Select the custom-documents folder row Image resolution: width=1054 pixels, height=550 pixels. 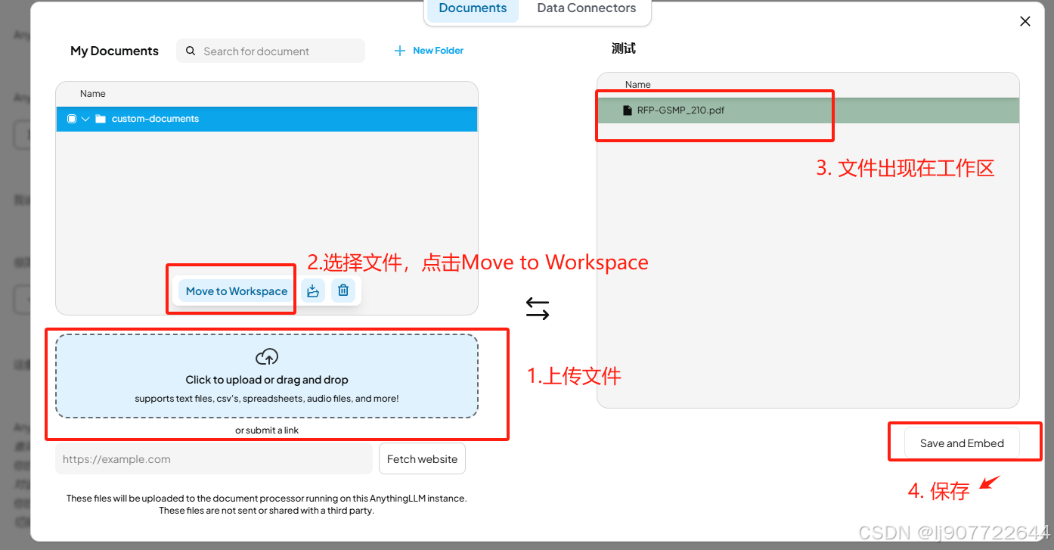coord(267,119)
